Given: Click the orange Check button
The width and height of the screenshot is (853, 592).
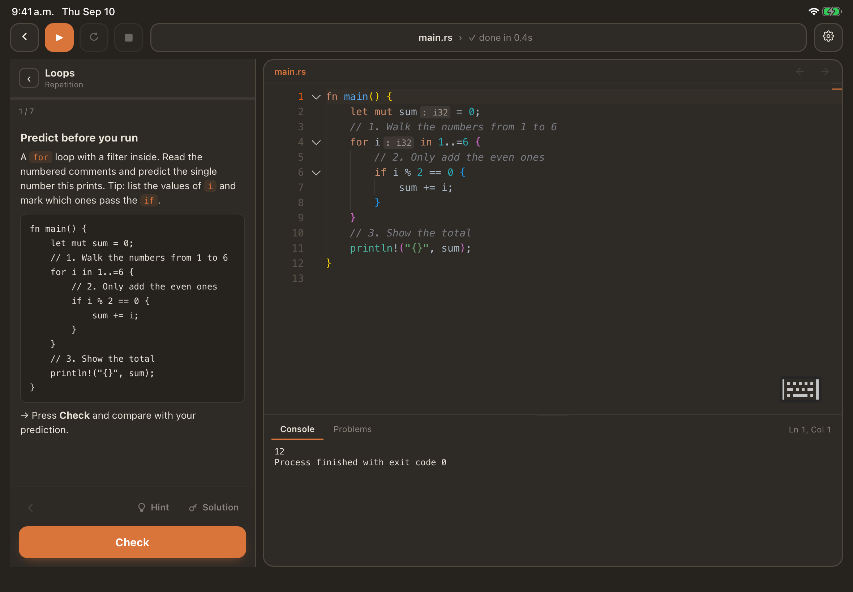Looking at the screenshot, I should tap(132, 542).
